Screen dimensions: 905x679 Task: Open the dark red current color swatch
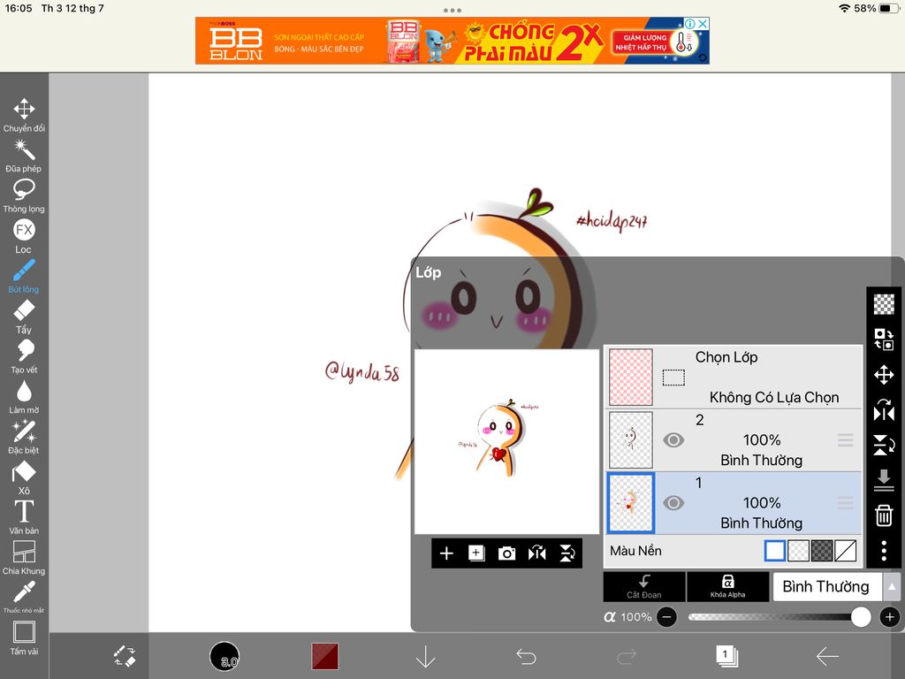click(x=325, y=657)
